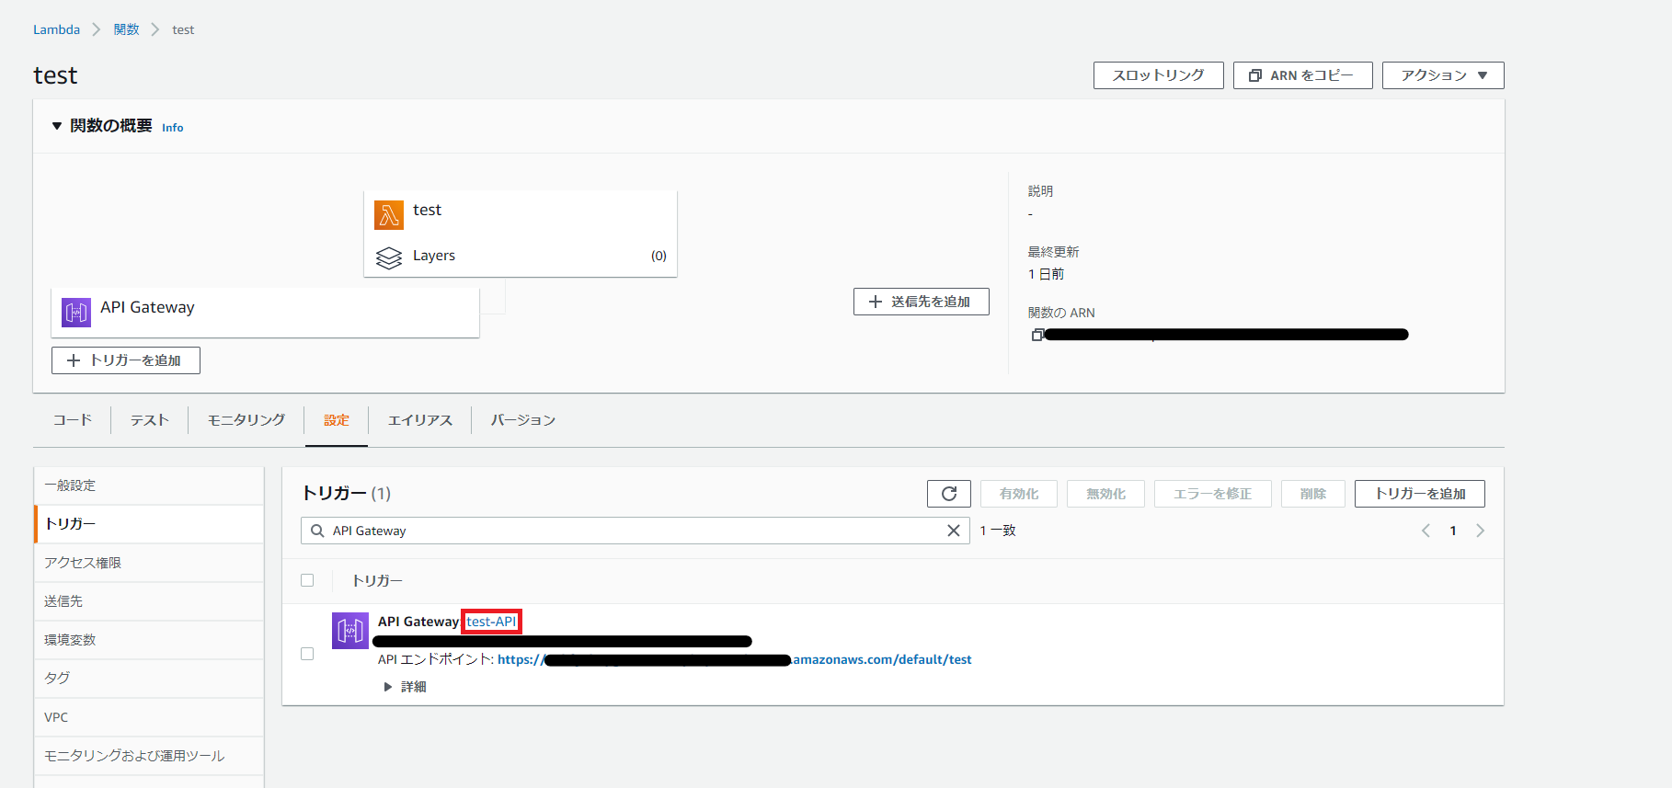Open the バージョン tab
This screenshot has width=1672, height=788.
tap(523, 420)
